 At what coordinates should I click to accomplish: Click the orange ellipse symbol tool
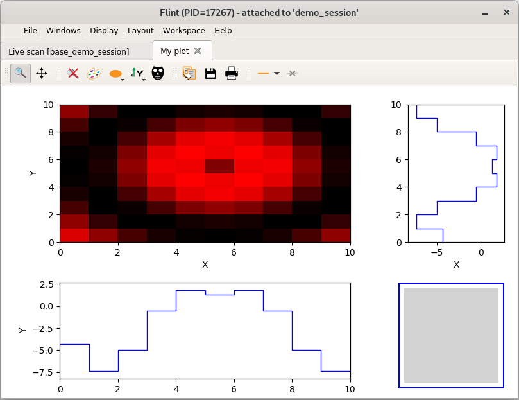pyautogui.click(x=115, y=73)
